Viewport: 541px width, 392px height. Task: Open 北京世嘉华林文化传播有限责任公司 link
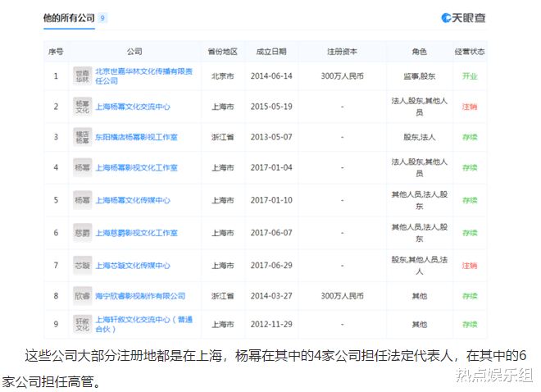point(144,76)
